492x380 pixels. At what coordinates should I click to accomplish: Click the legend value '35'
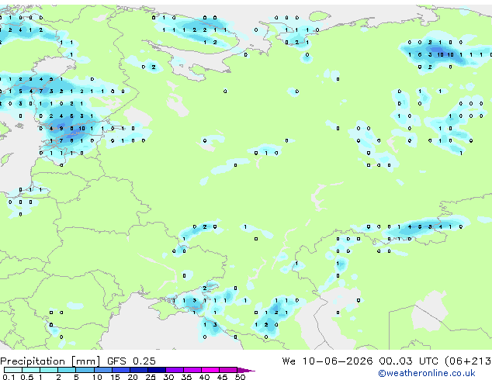[186, 377]
